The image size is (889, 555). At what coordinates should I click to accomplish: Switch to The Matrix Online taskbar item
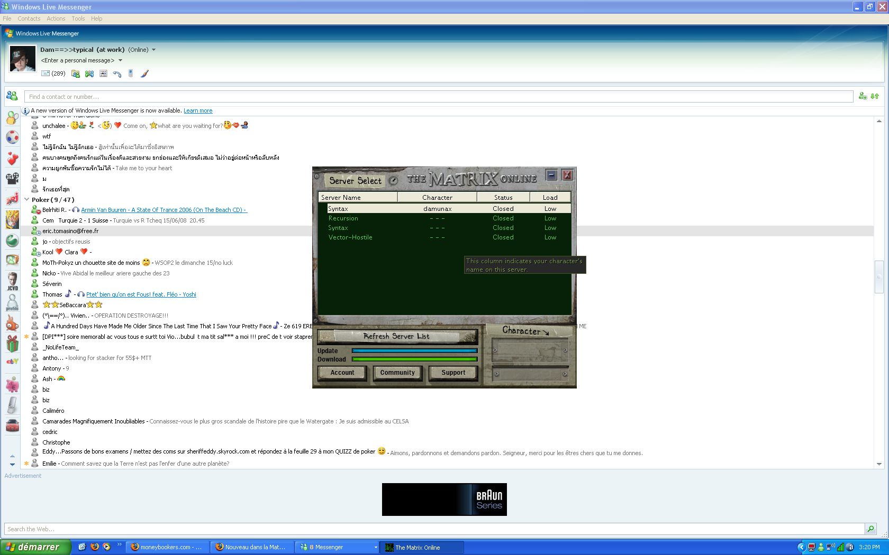(x=422, y=547)
